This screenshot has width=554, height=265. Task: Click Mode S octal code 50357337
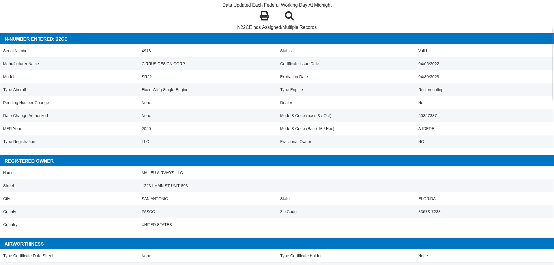pos(428,116)
